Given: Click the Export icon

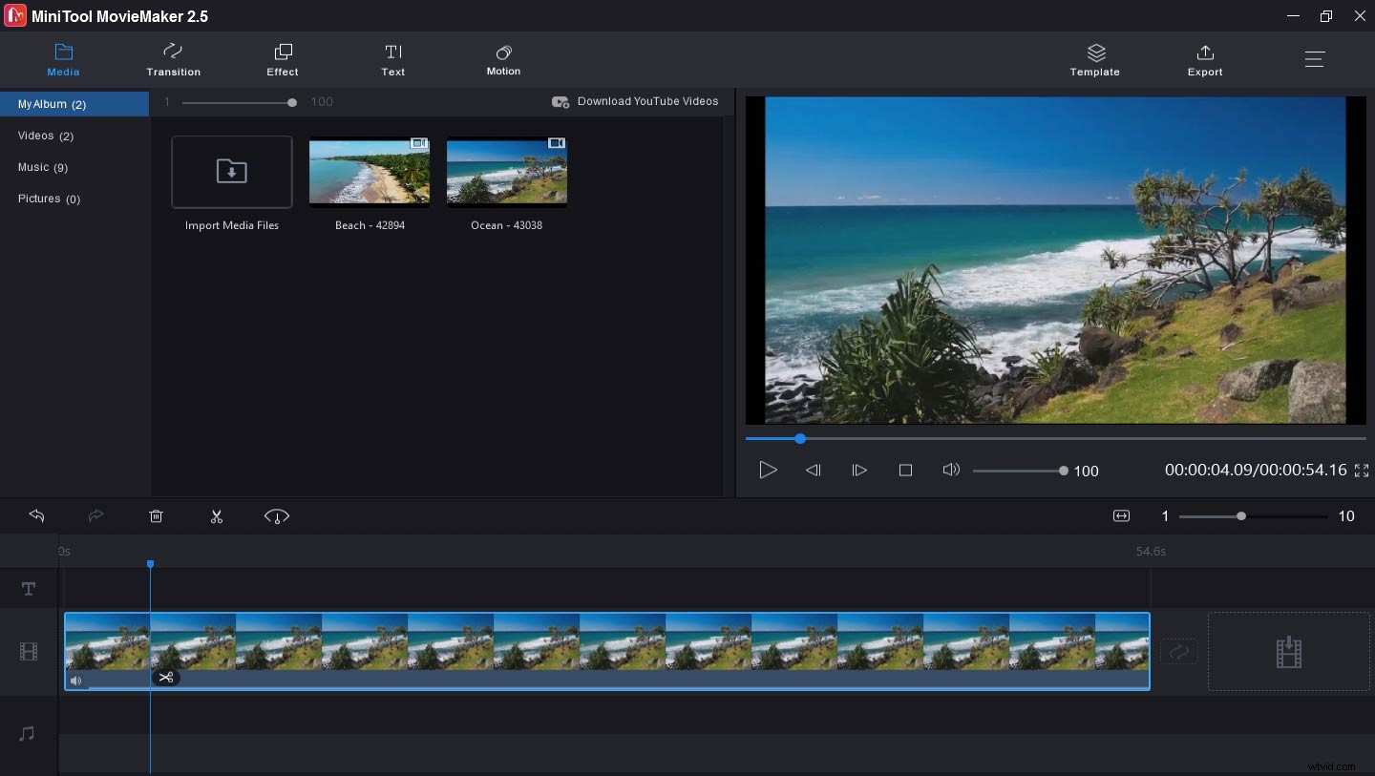Looking at the screenshot, I should coord(1205,59).
